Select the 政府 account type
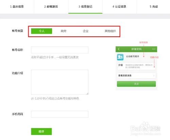This screenshot has width=170, height=140. 64,31
